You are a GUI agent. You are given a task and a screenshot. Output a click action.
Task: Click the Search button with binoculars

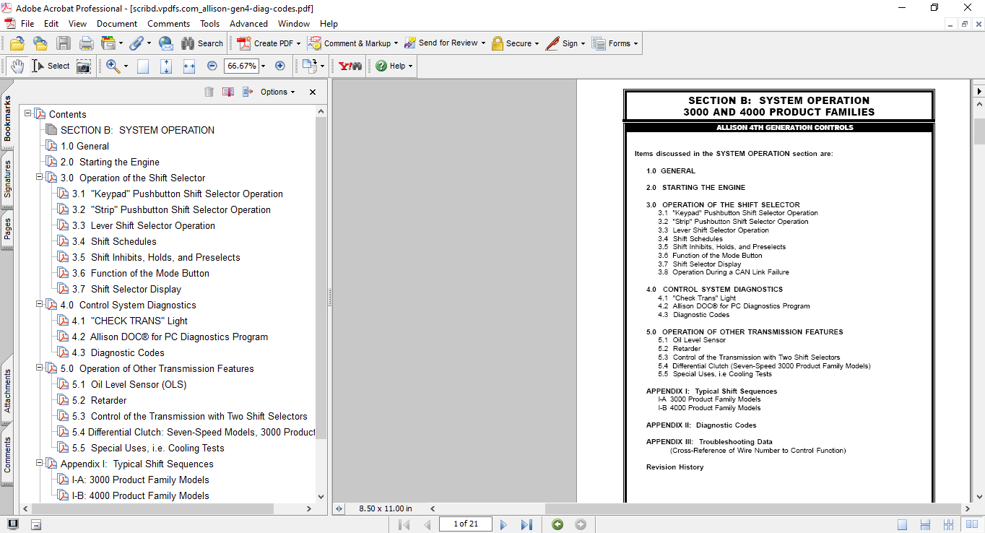(202, 43)
